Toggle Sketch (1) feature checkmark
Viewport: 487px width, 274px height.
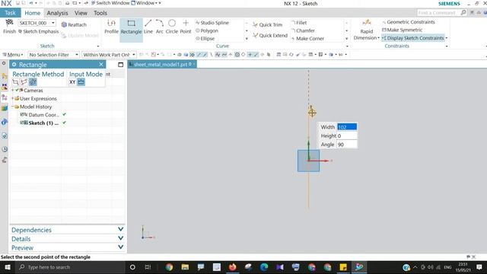pos(64,123)
